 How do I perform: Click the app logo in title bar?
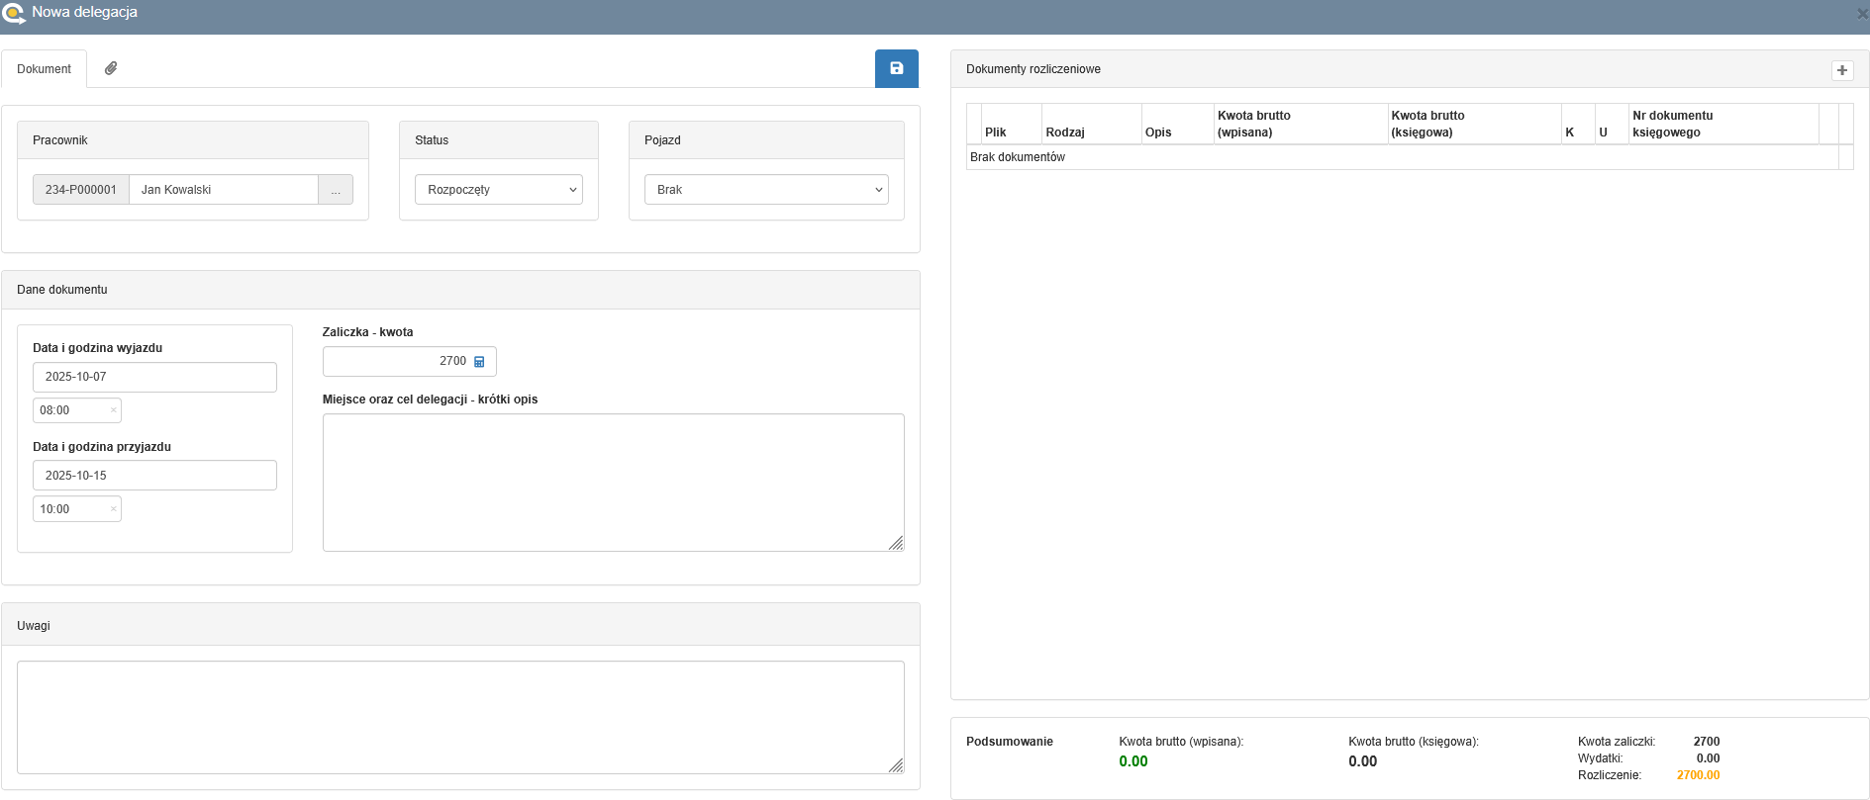(14, 13)
